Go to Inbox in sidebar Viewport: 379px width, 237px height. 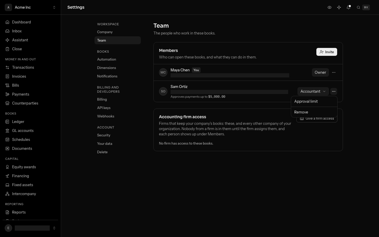click(x=30, y=31)
